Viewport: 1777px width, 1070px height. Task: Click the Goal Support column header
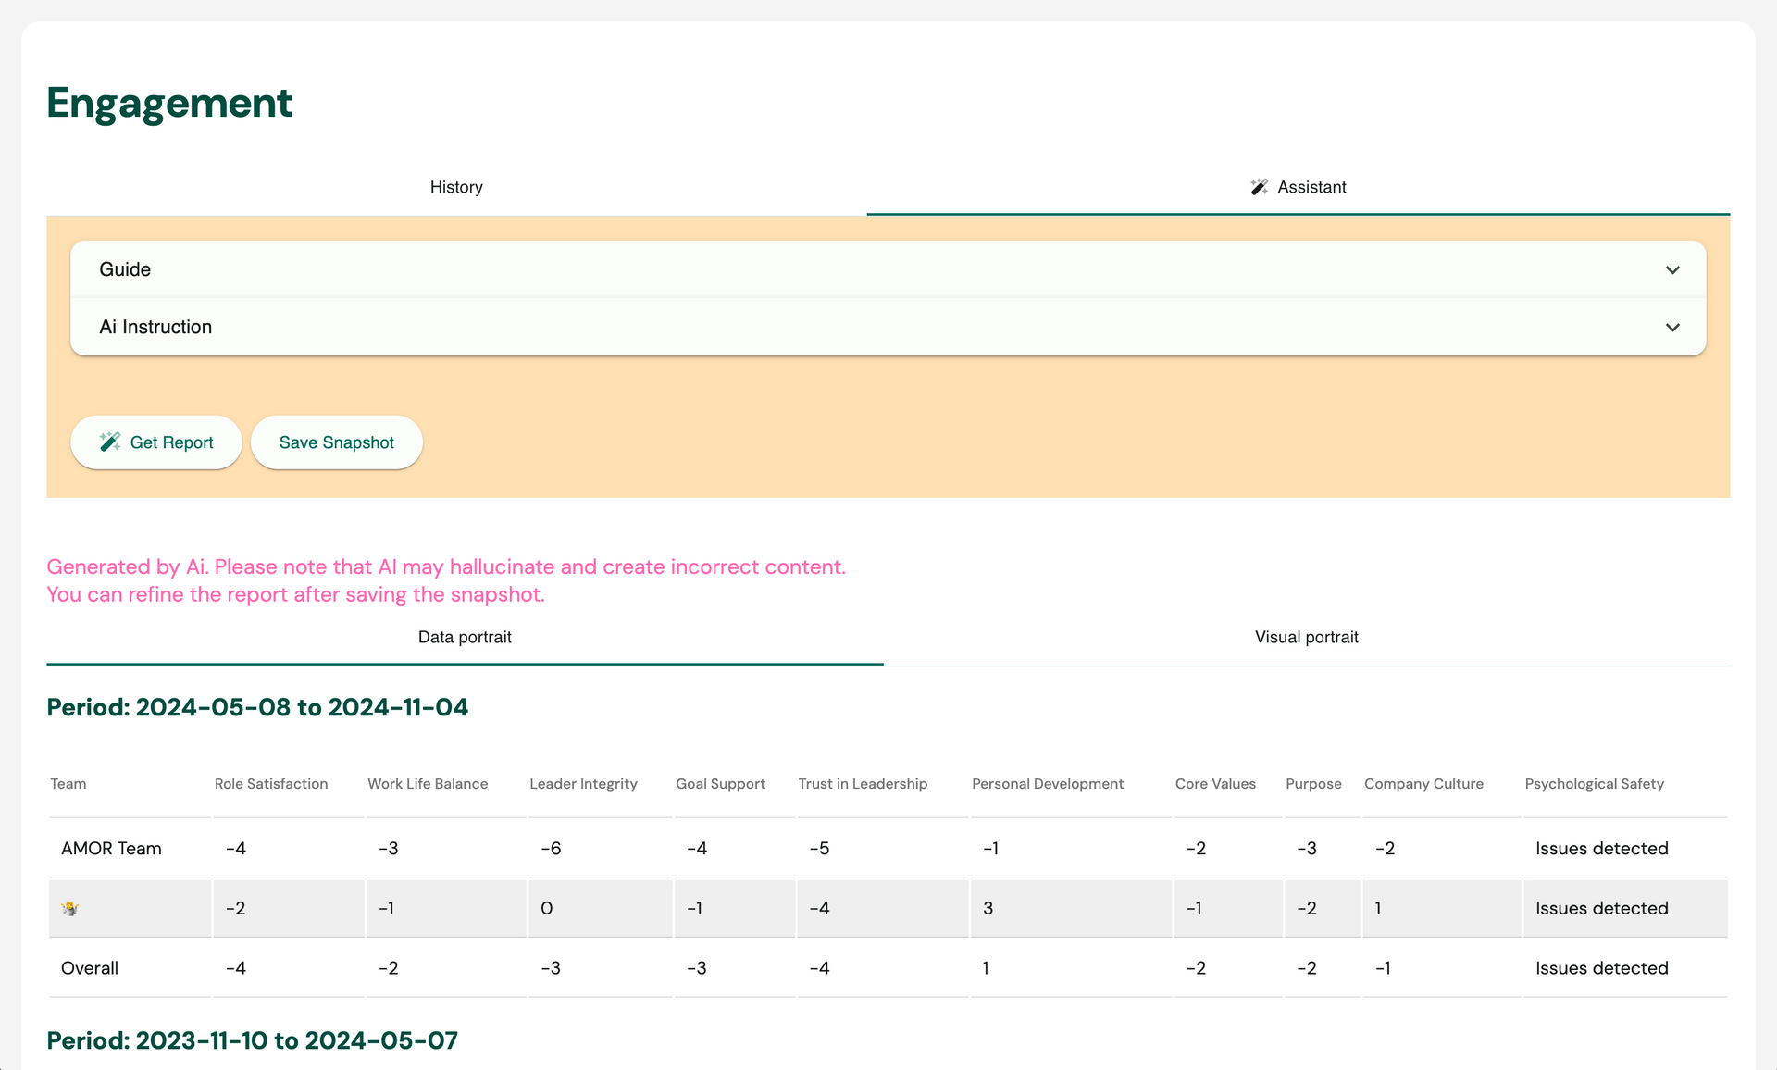(720, 784)
